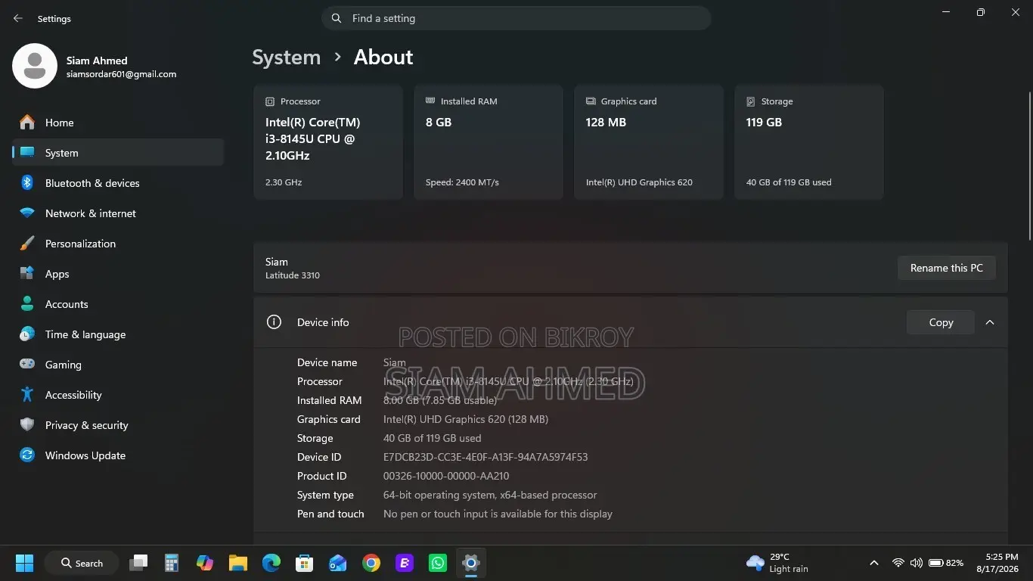Open the purple B app in the taskbar
The height and width of the screenshot is (581, 1033).
(405, 563)
